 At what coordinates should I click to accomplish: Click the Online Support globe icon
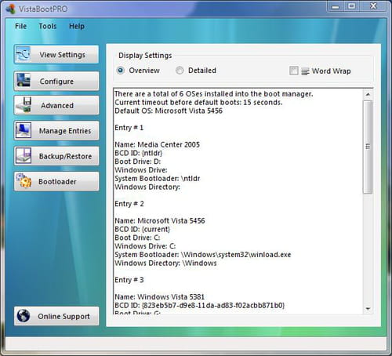(24, 316)
